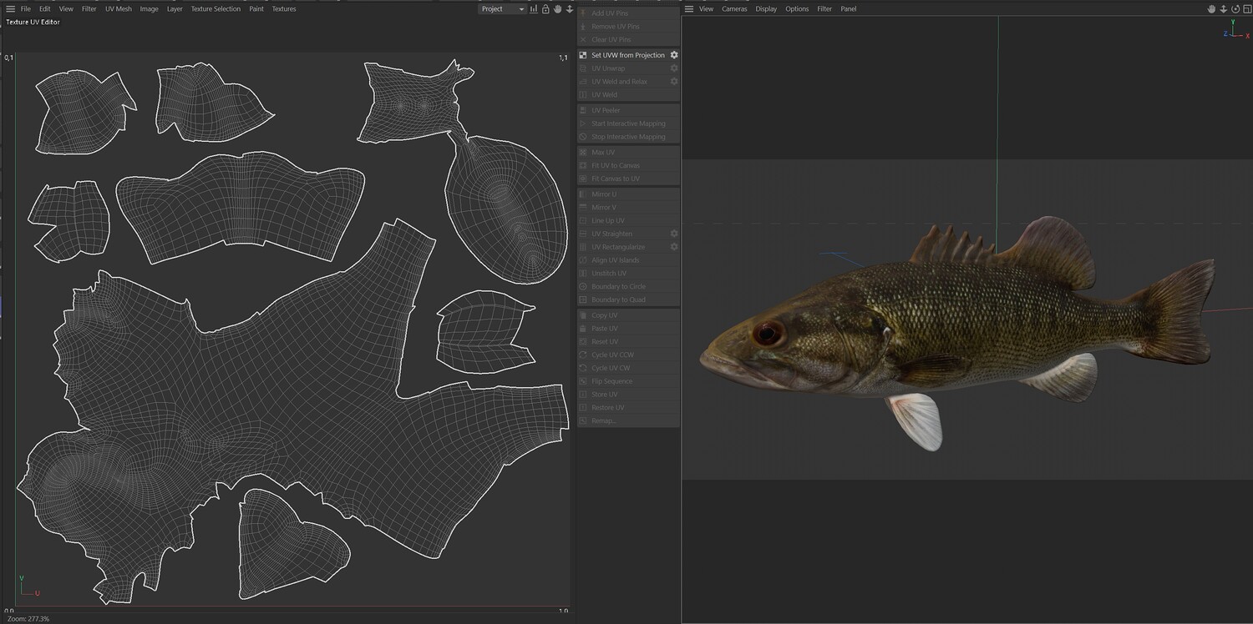Open the UV Mesh menu
The width and height of the screenshot is (1253, 624).
tap(119, 9)
